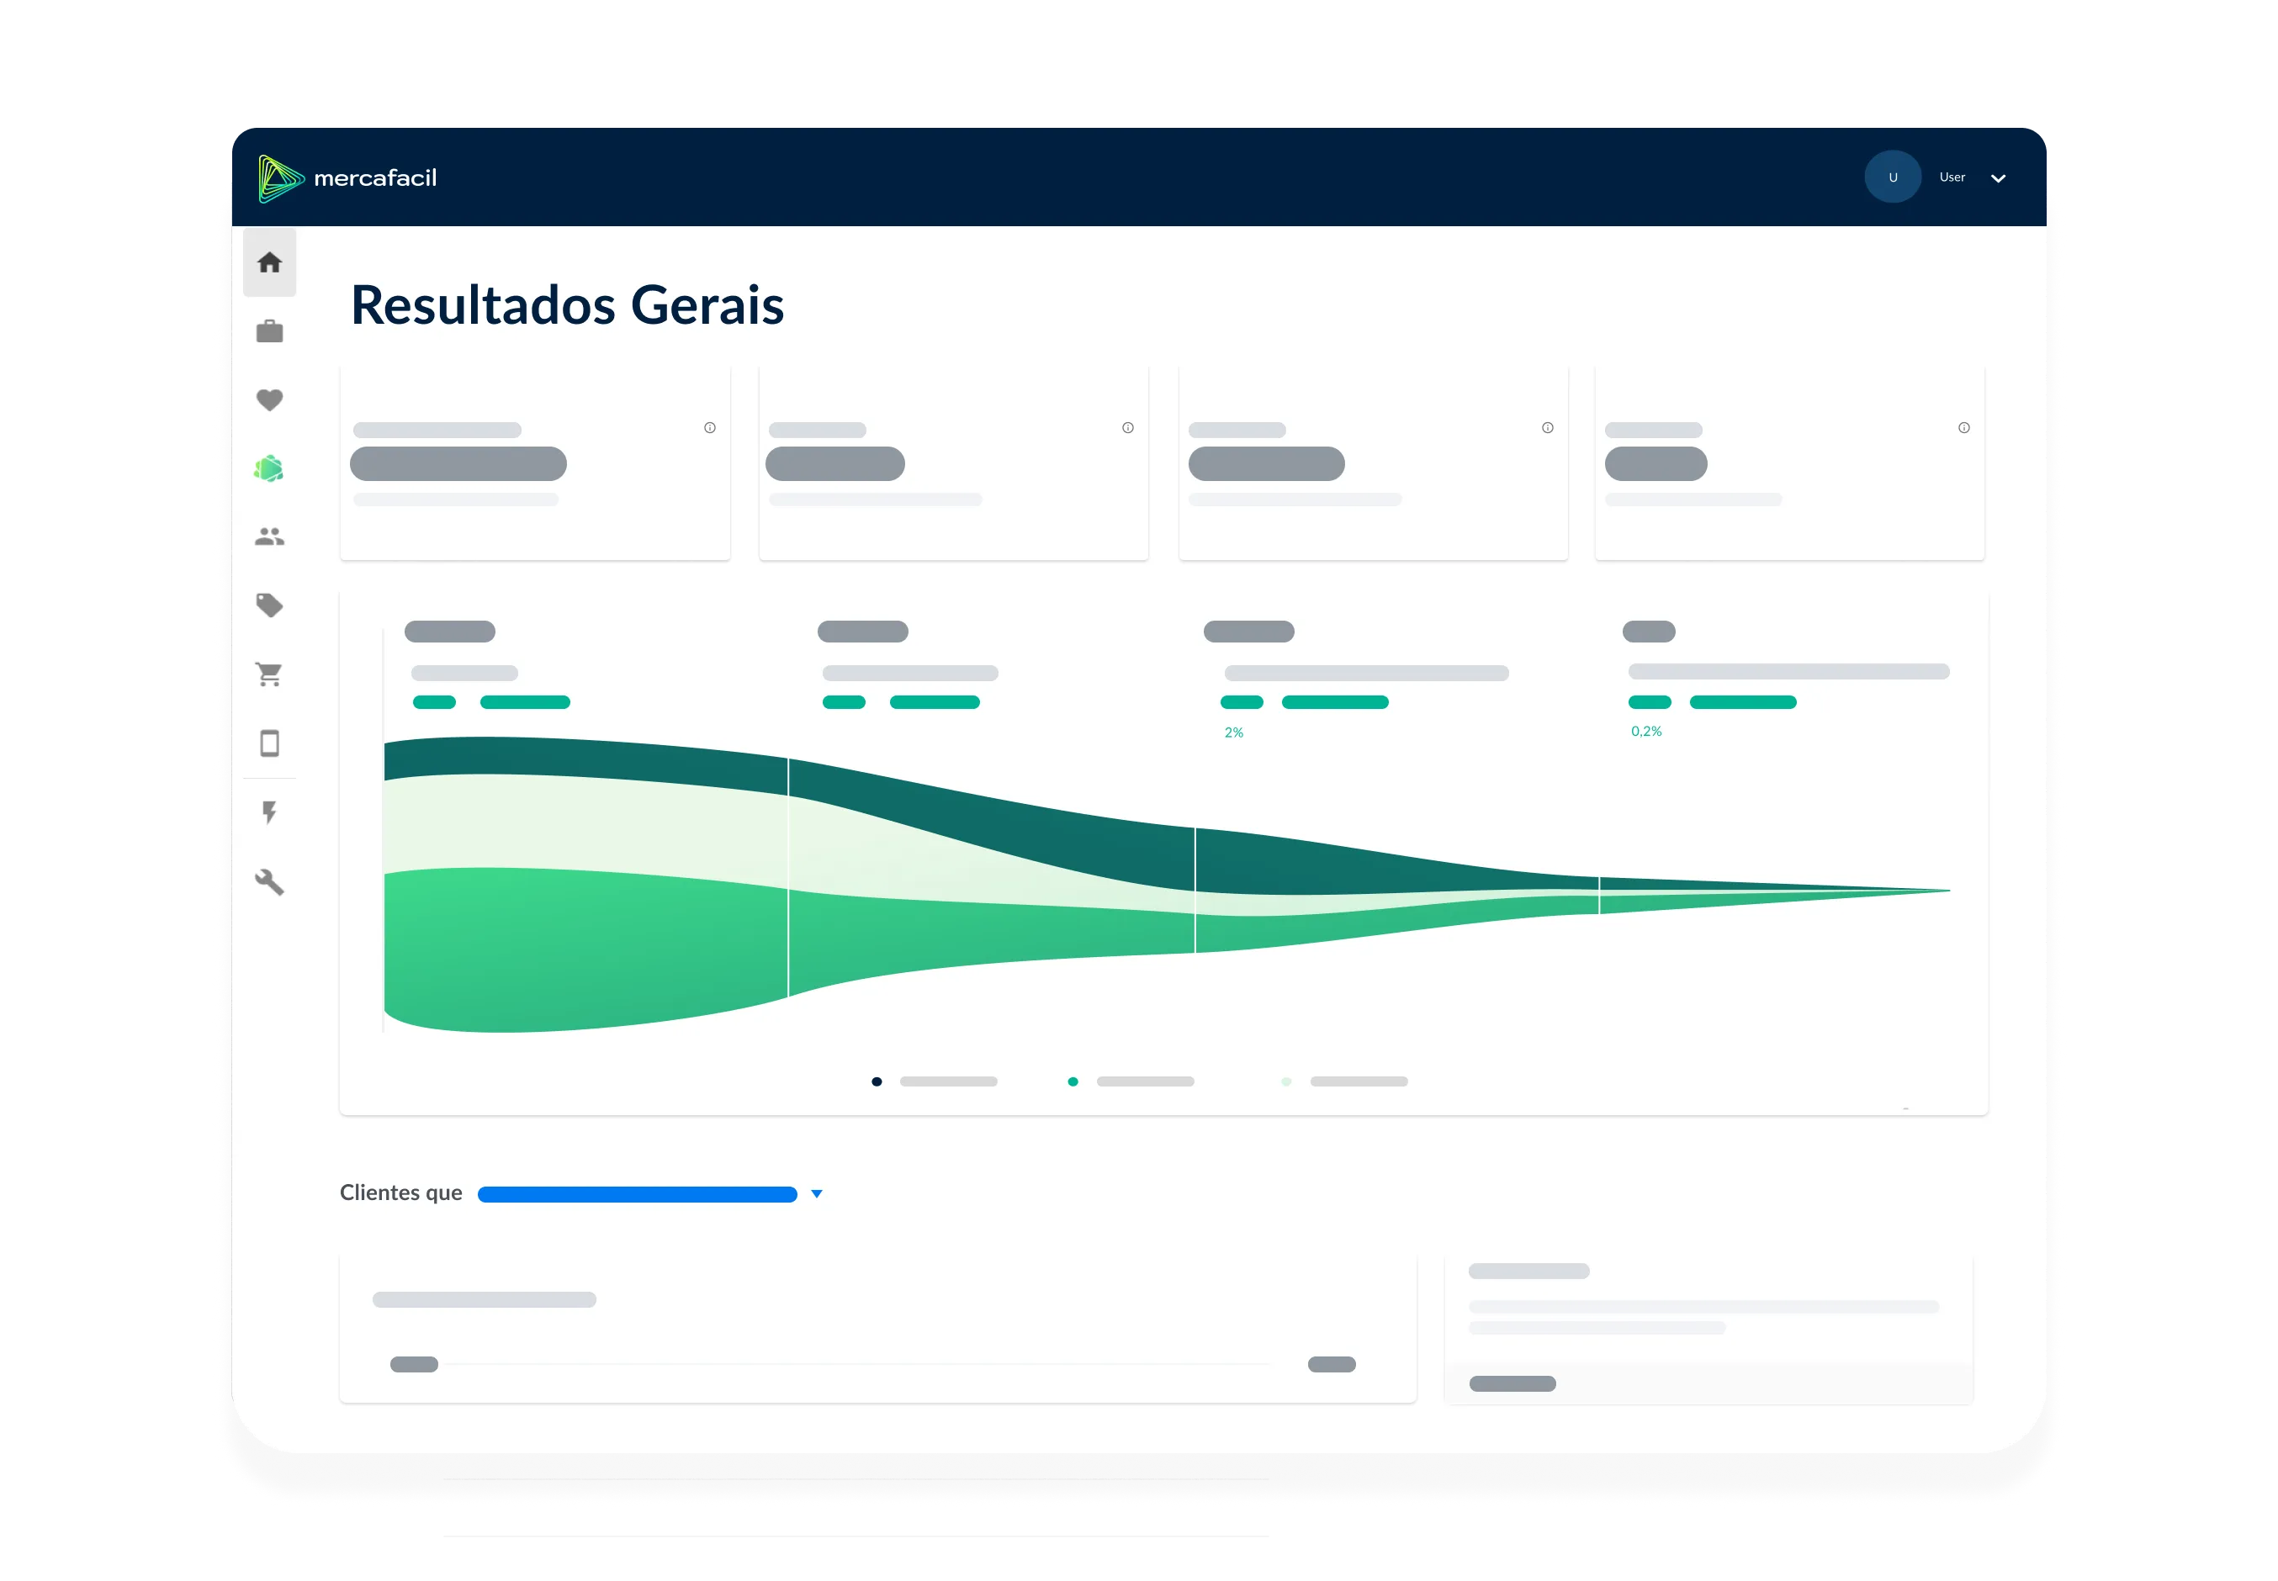Open the people group sidebar icon
This screenshot has height=1581, width=2278.
[x=269, y=537]
